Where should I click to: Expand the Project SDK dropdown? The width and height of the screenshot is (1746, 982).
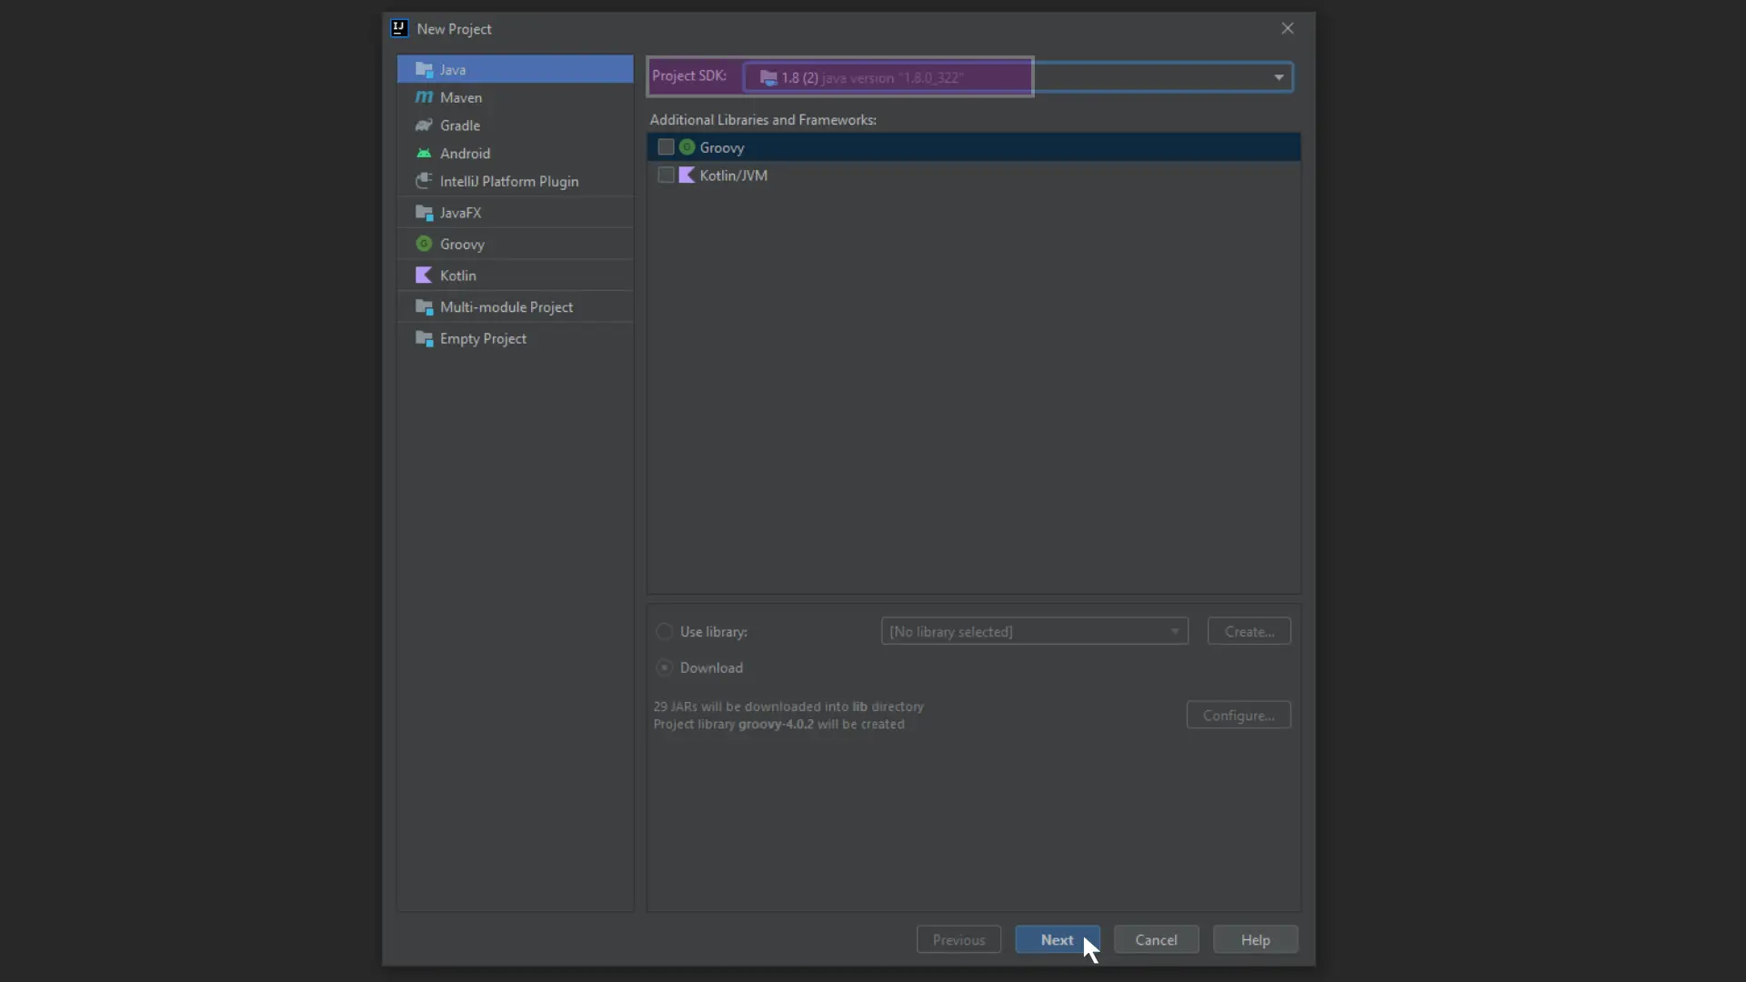point(1279,76)
